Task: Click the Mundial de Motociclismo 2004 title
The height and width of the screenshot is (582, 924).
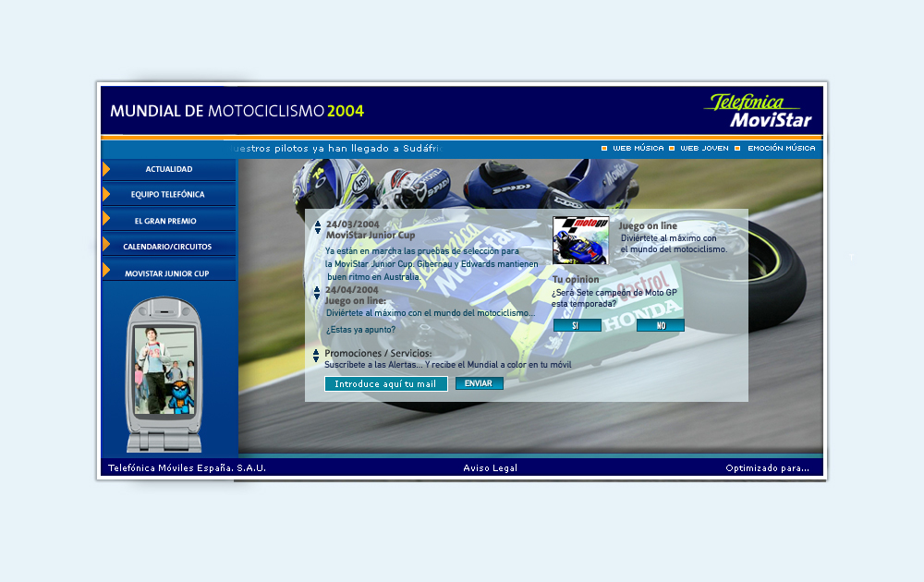Action: (x=237, y=111)
